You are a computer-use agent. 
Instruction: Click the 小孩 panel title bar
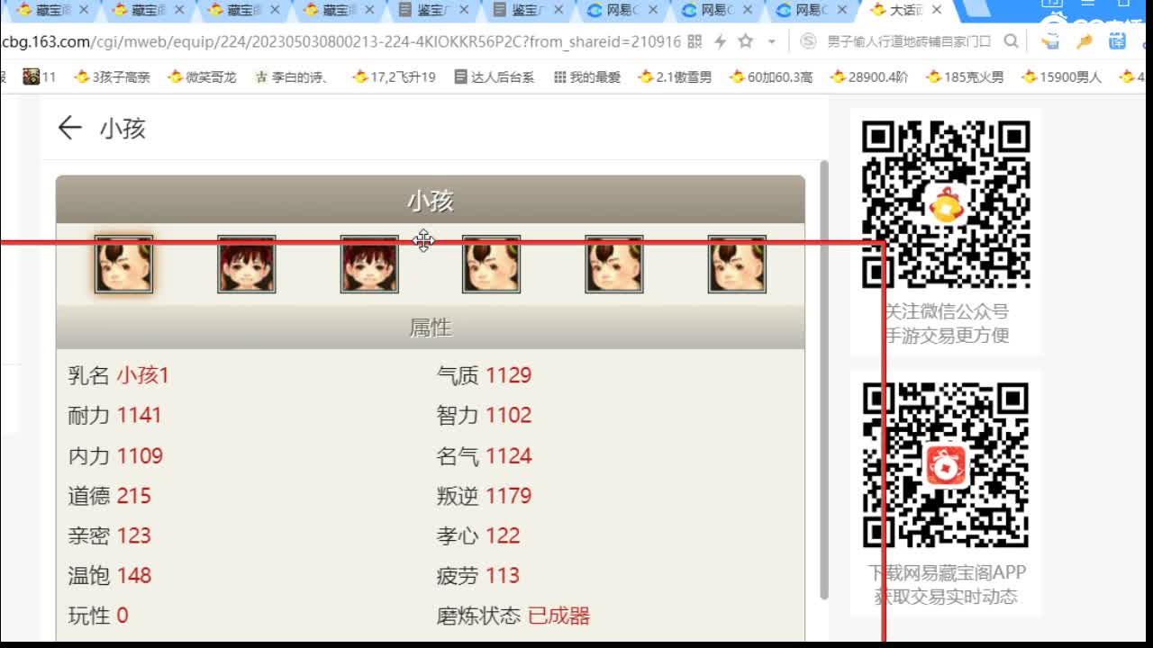tap(431, 200)
